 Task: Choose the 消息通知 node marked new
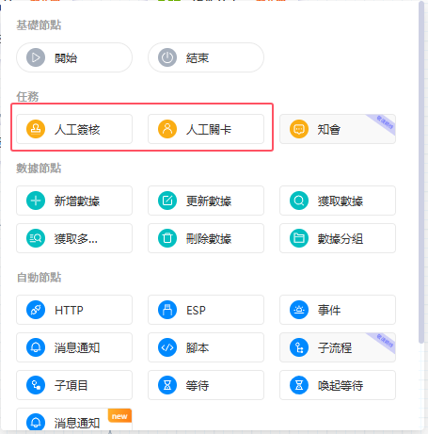click(x=74, y=420)
